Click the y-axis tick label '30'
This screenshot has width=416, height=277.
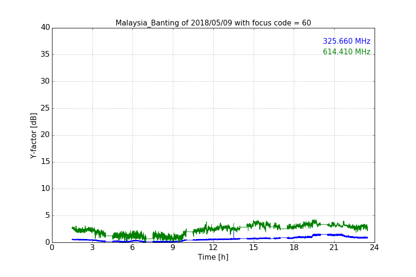pos(45,81)
